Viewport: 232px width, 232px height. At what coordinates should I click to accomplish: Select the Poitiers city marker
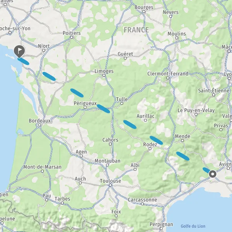pyautogui.click(x=72, y=37)
